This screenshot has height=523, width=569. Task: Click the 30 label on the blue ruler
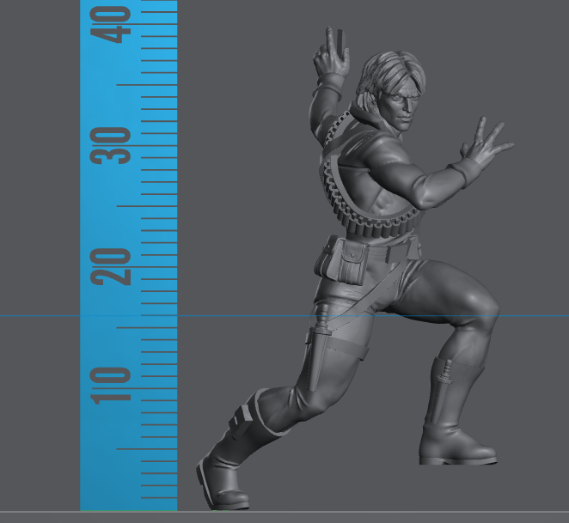coord(113,146)
